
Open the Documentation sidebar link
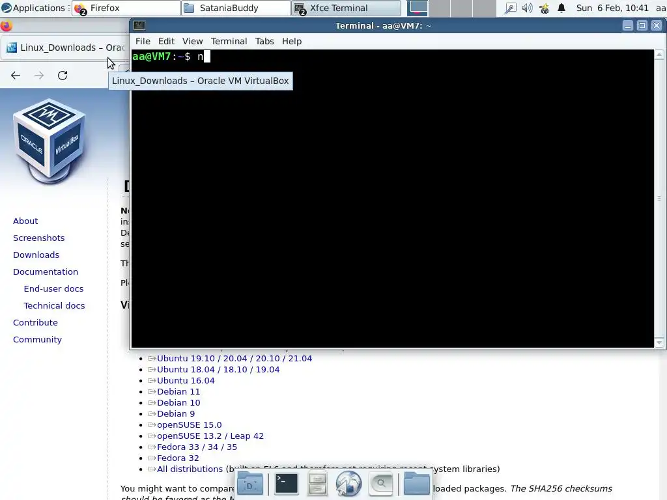click(x=46, y=271)
